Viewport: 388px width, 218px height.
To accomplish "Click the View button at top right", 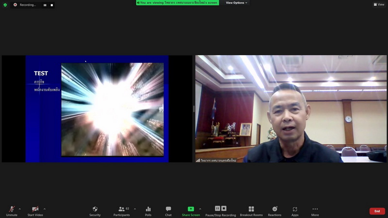I will (379, 4).
